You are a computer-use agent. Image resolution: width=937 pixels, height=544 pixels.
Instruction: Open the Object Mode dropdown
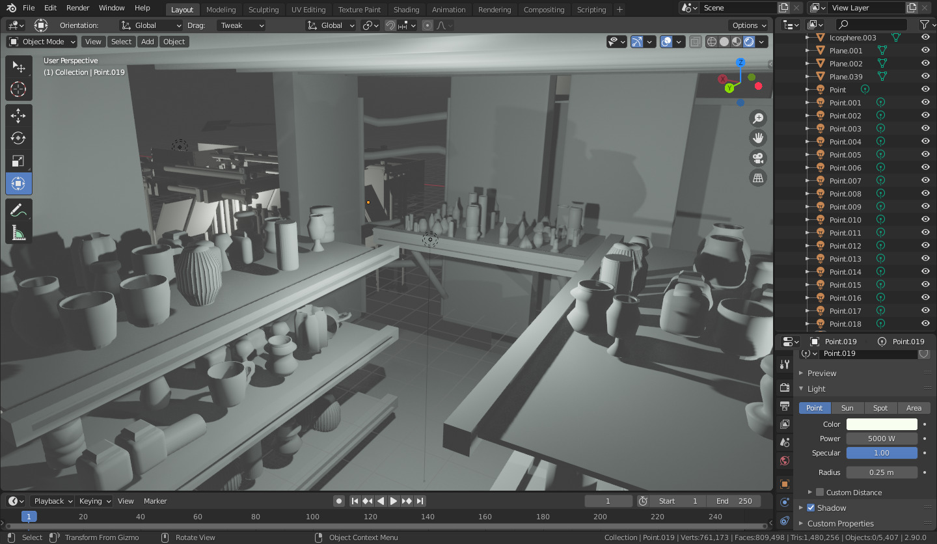pos(42,42)
